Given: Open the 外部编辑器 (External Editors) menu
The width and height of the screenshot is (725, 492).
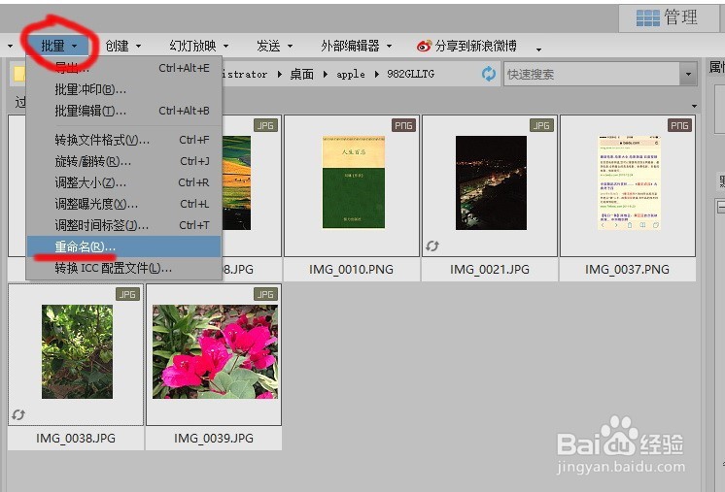Looking at the screenshot, I should click(356, 46).
